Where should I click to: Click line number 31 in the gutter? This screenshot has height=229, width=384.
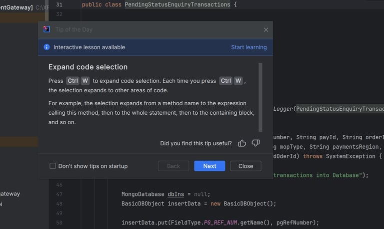[59, 5]
